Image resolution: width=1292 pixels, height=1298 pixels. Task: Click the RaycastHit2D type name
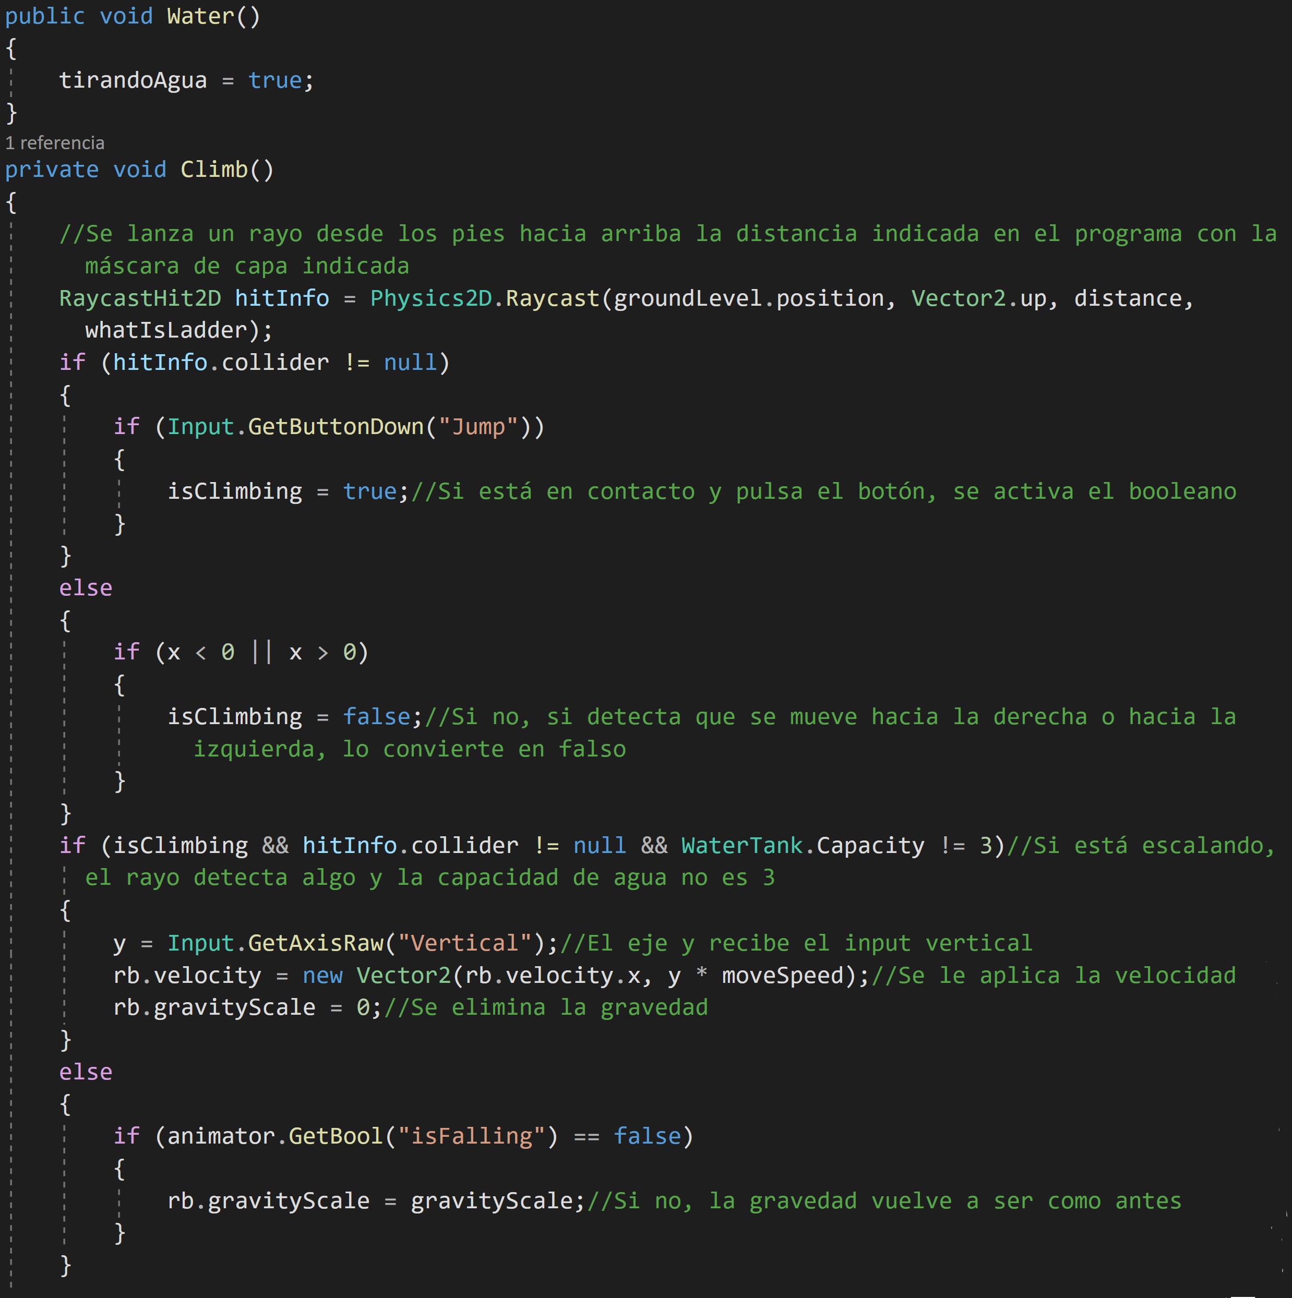click(140, 298)
